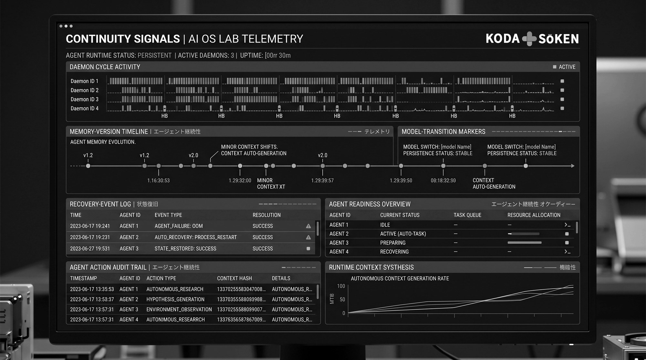The width and height of the screenshot is (646, 360).
Task: Click the Agent Readiness Overview scrollbar
Action: click(577, 227)
